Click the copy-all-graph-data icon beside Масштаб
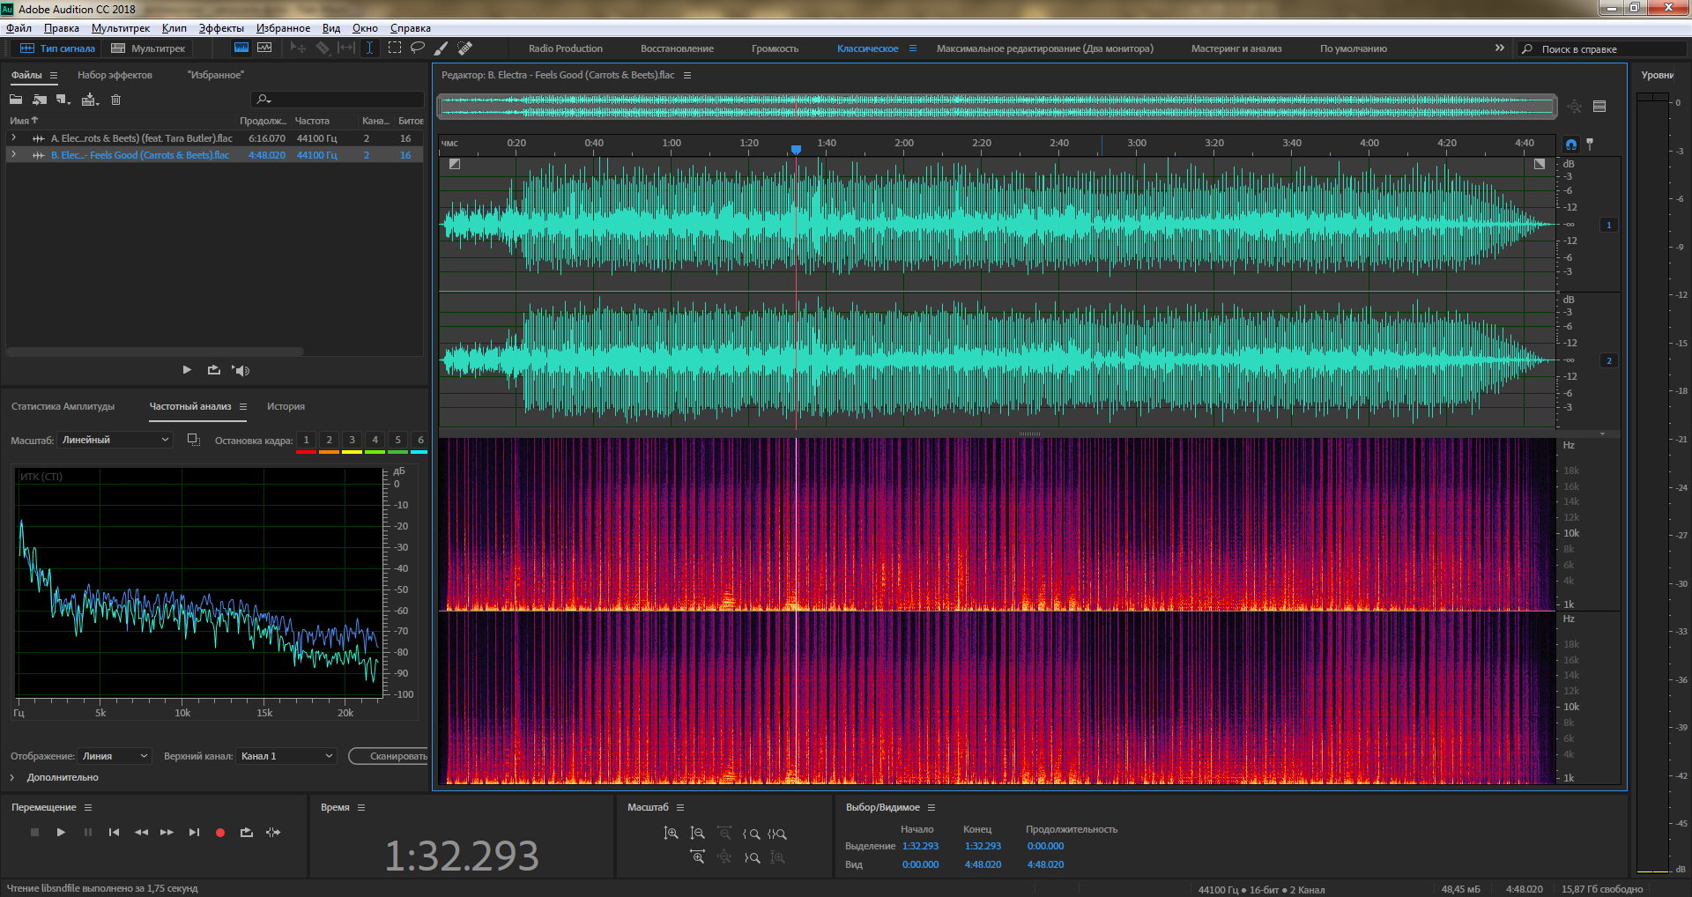Viewport: 1692px width, 897px height. coord(194,440)
